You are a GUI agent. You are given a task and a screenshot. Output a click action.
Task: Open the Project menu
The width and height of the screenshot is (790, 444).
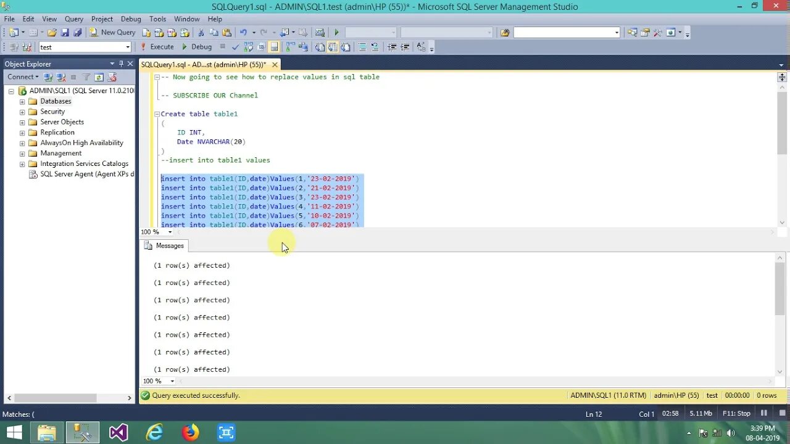pyautogui.click(x=102, y=18)
